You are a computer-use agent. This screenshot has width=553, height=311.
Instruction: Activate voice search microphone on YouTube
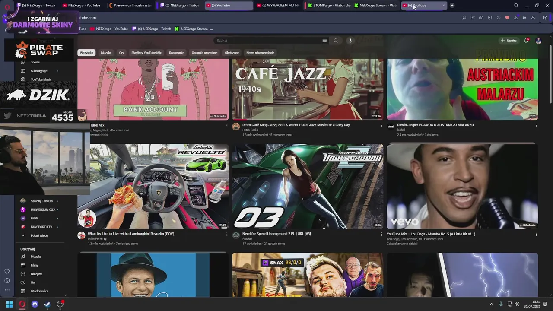tap(350, 41)
